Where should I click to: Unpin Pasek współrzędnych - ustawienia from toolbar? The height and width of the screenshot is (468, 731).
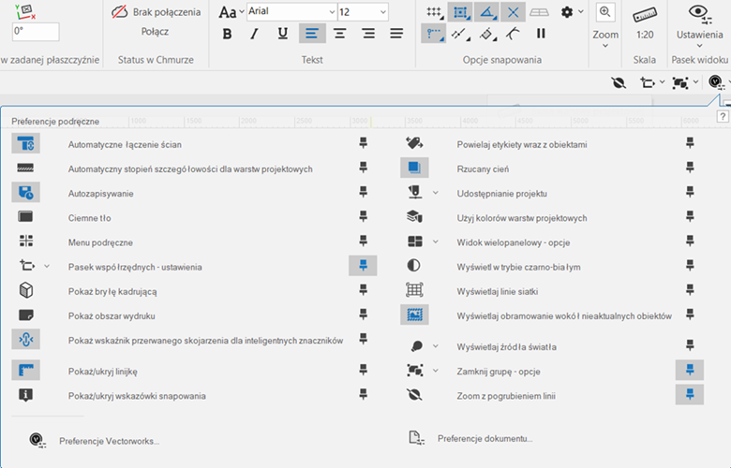pos(363,266)
